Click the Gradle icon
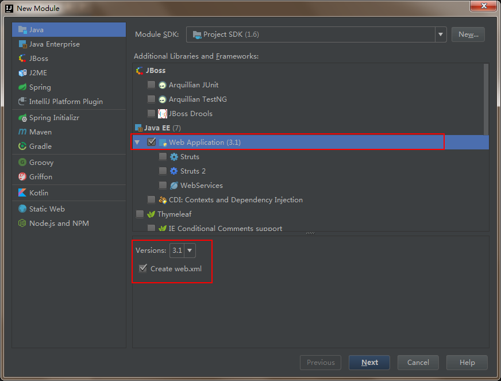Image resolution: width=501 pixels, height=381 pixels. point(22,146)
